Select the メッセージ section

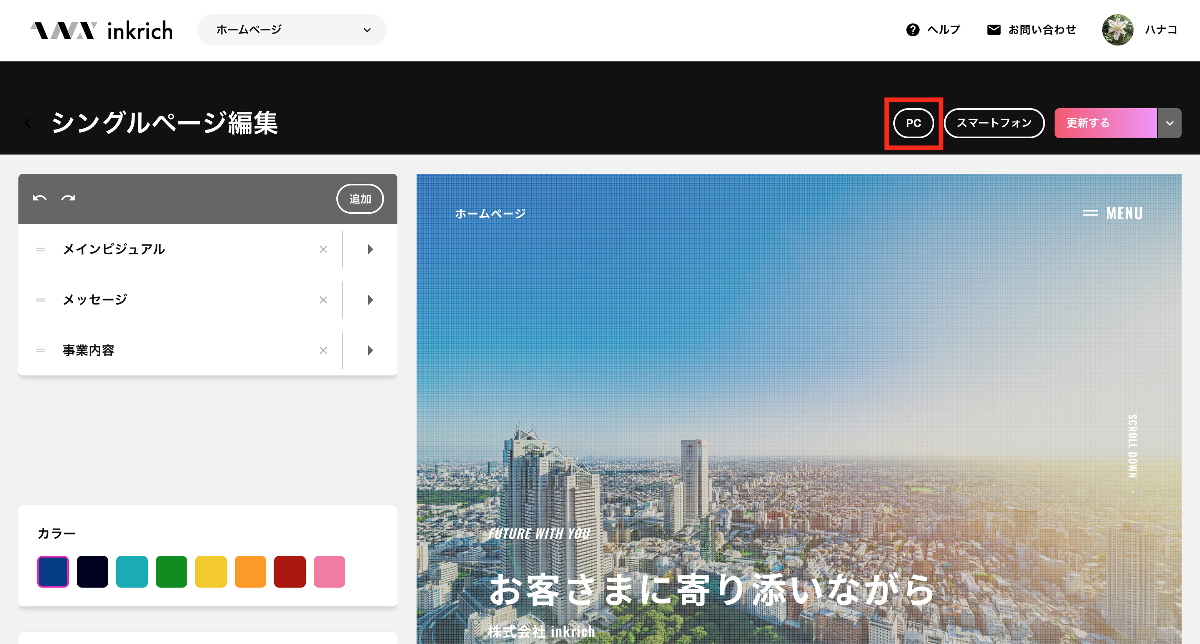coord(95,299)
